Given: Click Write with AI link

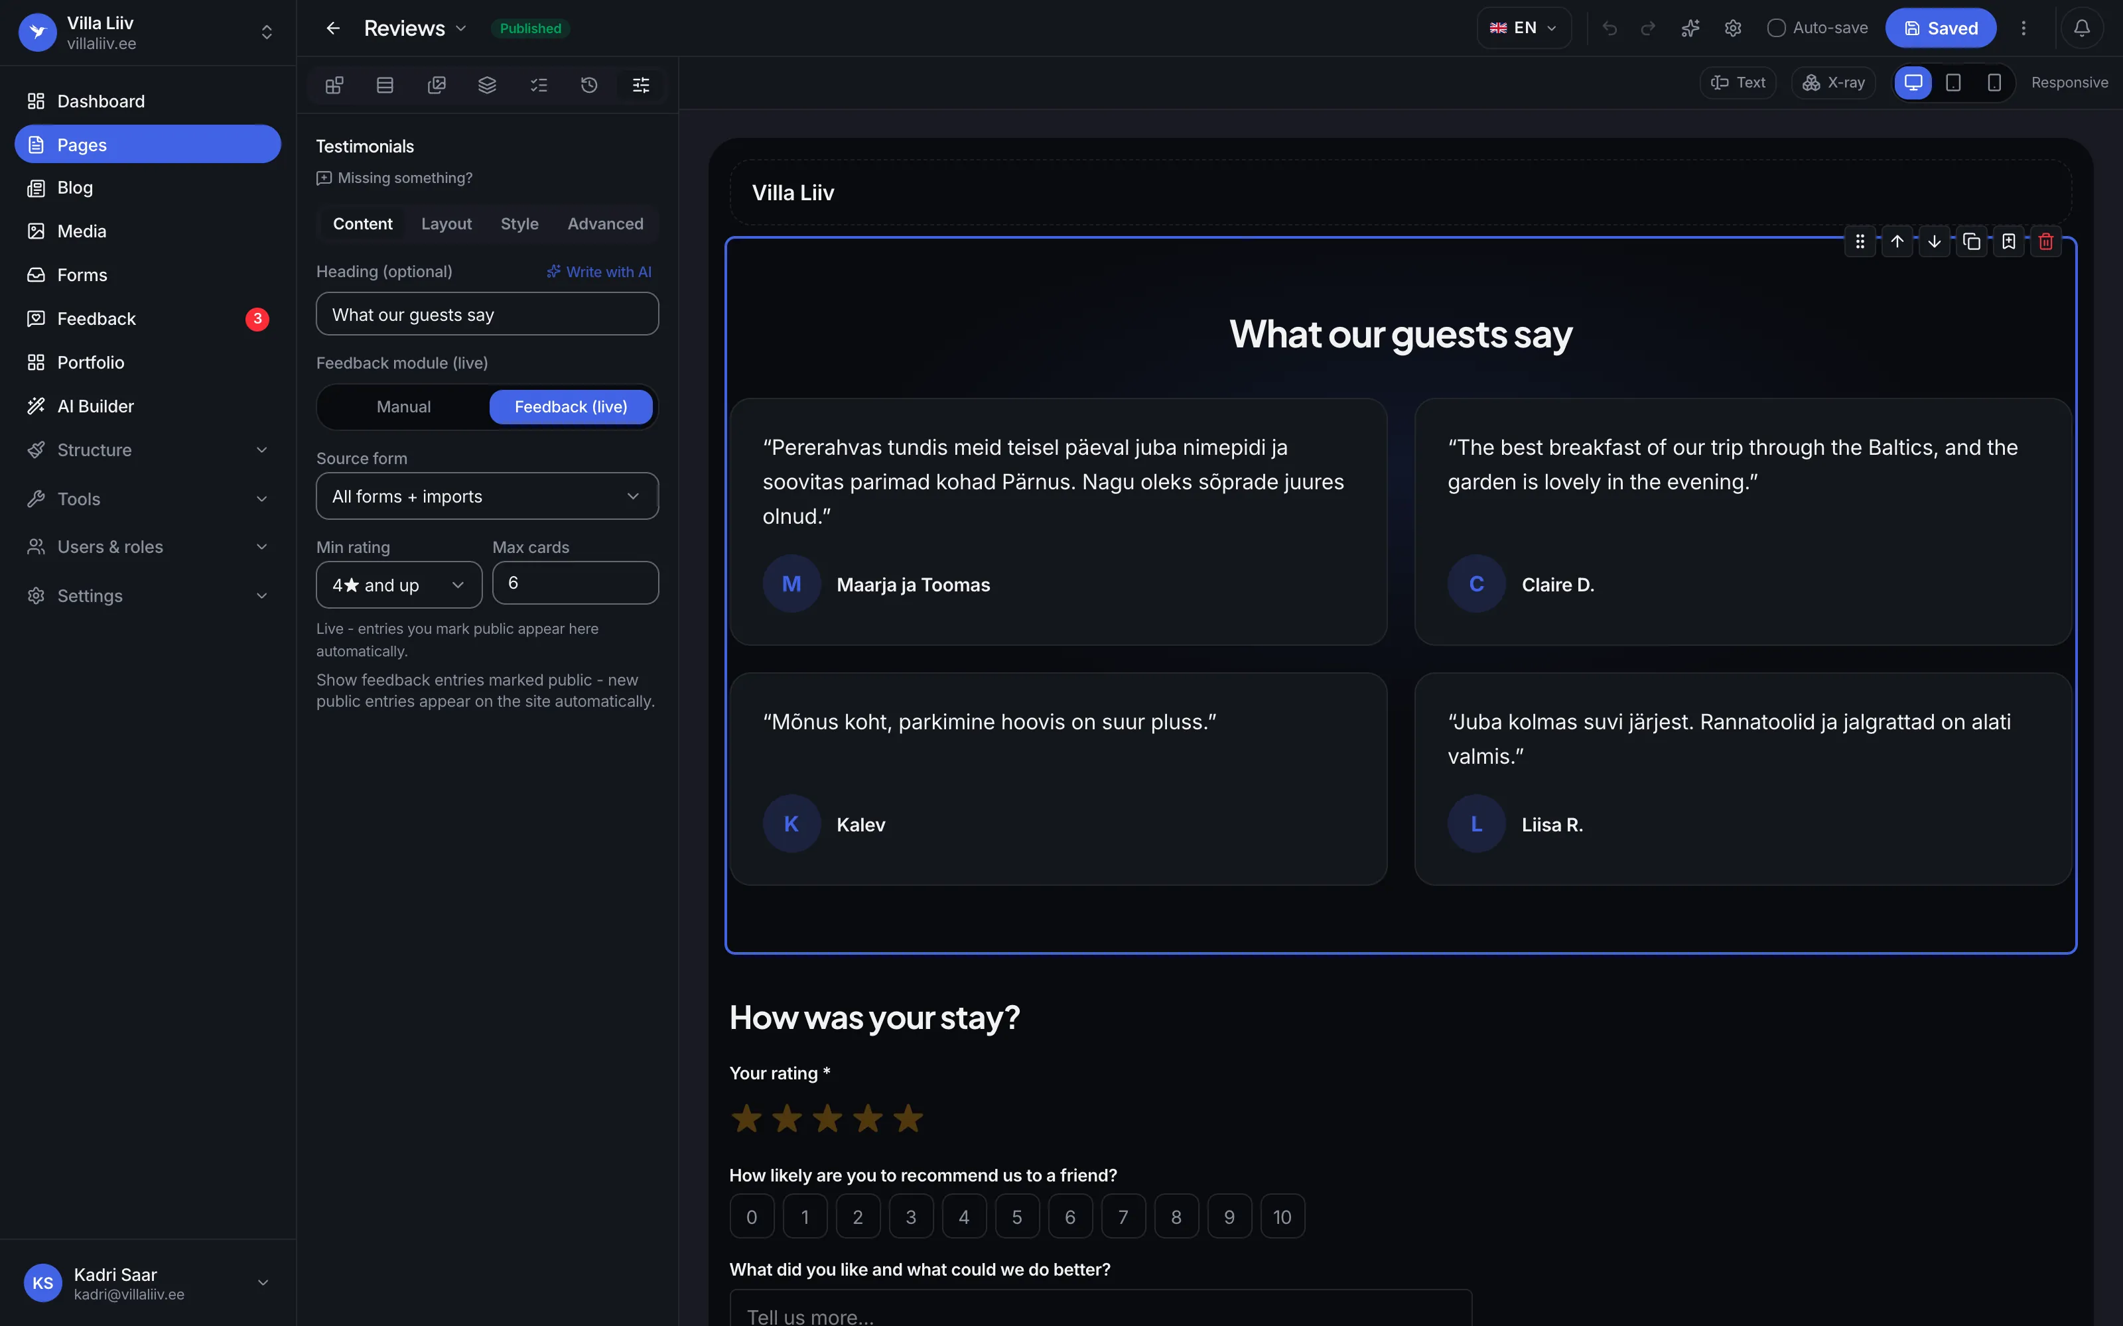Looking at the screenshot, I should (x=599, y=272).
